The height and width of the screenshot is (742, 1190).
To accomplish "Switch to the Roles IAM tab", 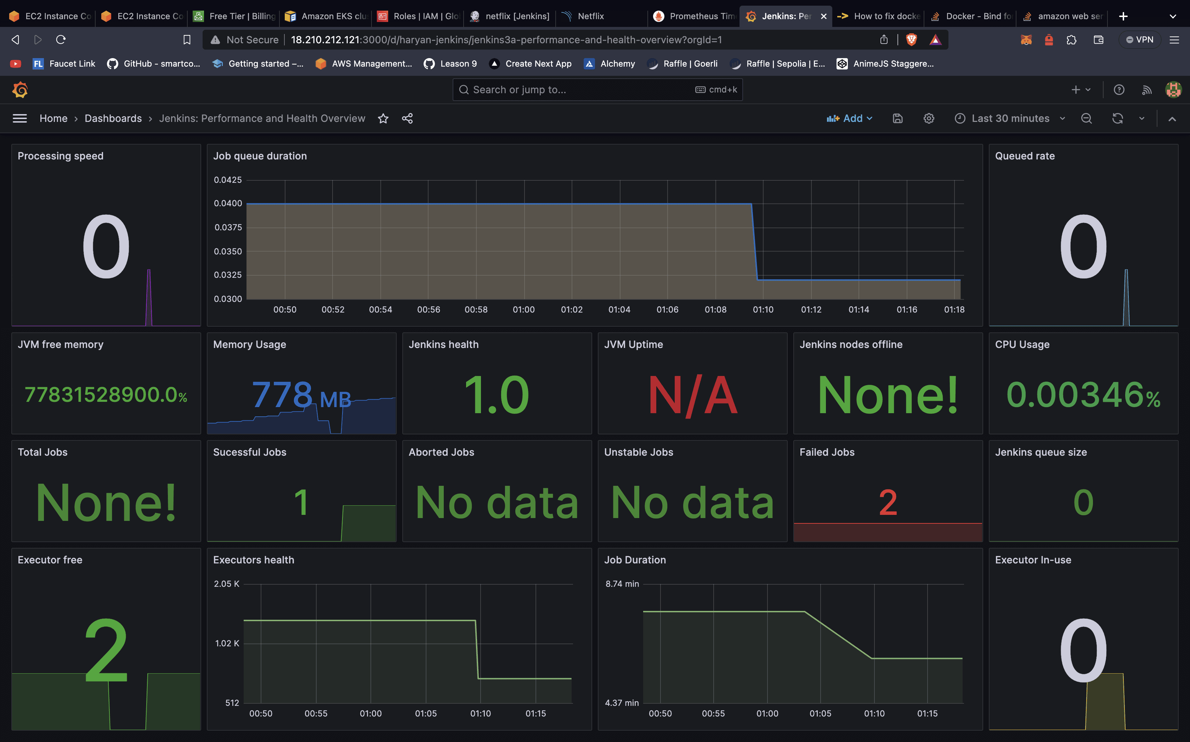I will [418, 16].
